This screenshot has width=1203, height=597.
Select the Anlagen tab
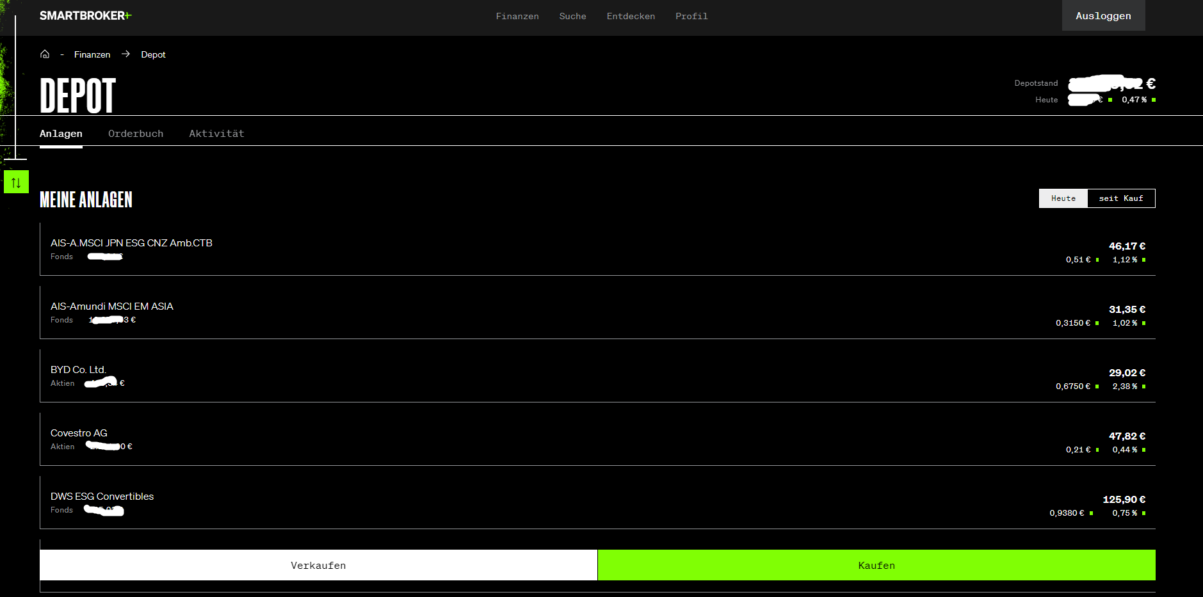(x=61, y=134)
